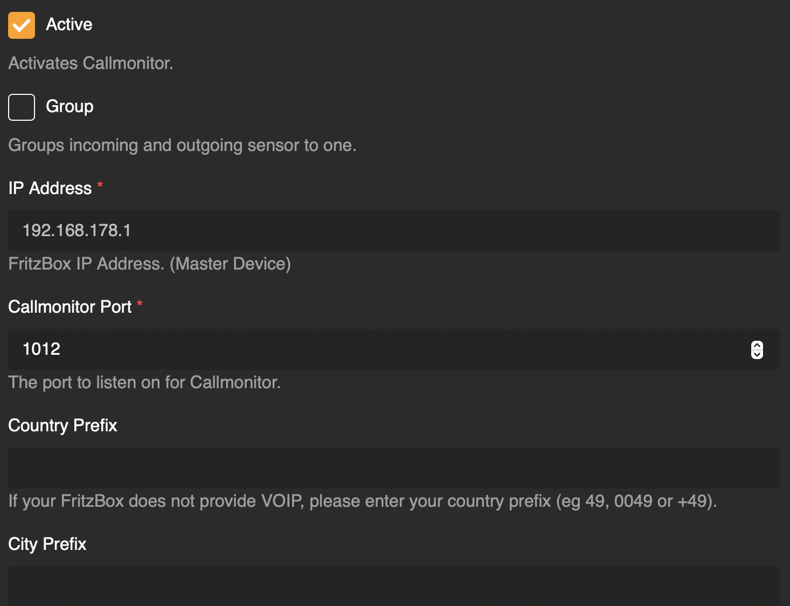Uncheck the Active checkbox

[22, 25]
